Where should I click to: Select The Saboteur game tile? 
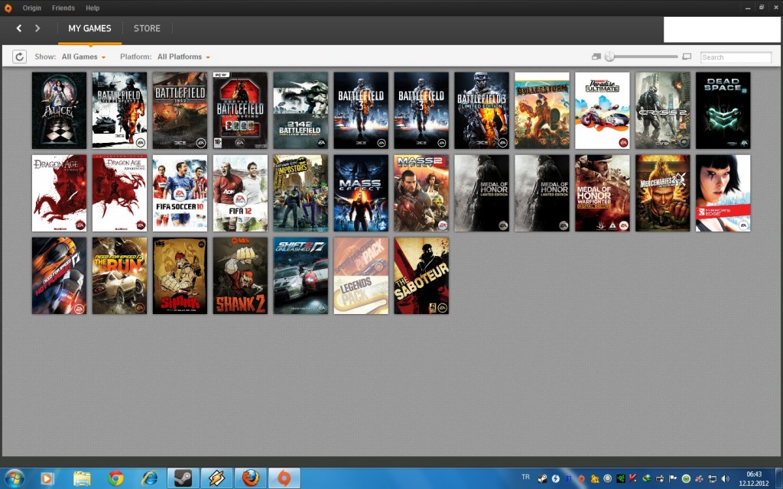click(421, 276)
